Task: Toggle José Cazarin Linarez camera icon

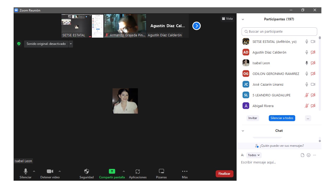Action: [313, 84]
